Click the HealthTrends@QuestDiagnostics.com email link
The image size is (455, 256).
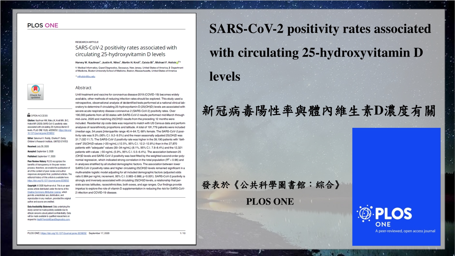pos(53,219)
